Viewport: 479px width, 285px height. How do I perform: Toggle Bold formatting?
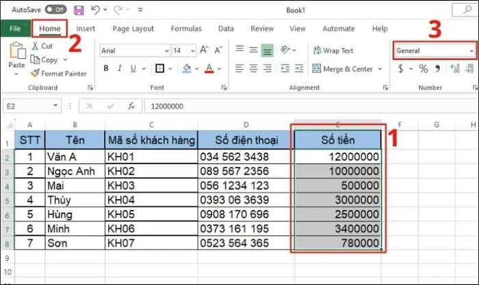tap(106, 68)
